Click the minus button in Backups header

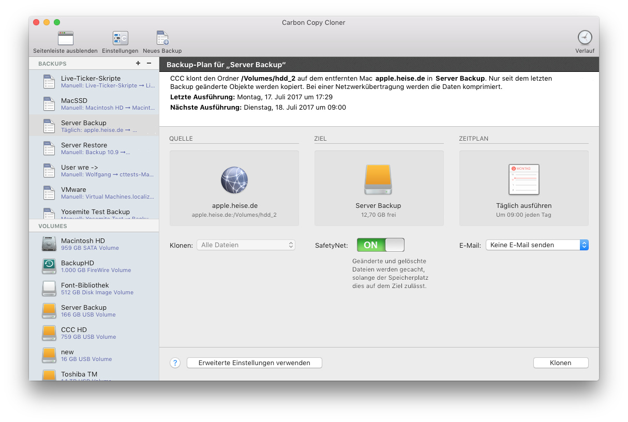click(x=149, y=63)
